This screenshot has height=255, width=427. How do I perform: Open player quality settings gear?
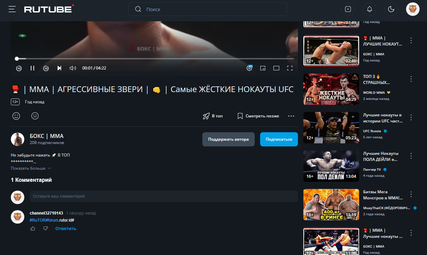[250, 68]
